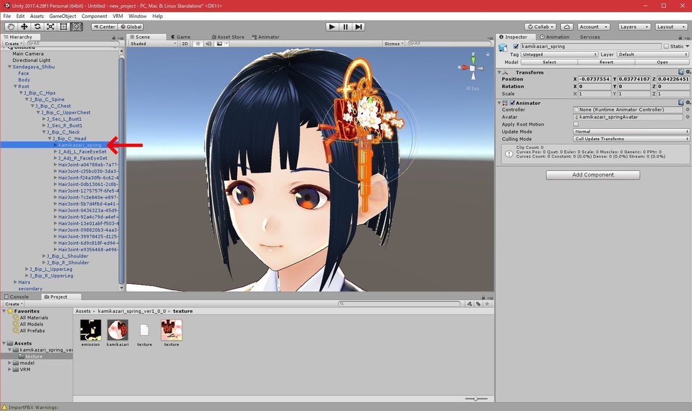Collapse the J_Bip_C_Head tree node
The width and height of the screenshot is (692, 411).
(50, 139)
